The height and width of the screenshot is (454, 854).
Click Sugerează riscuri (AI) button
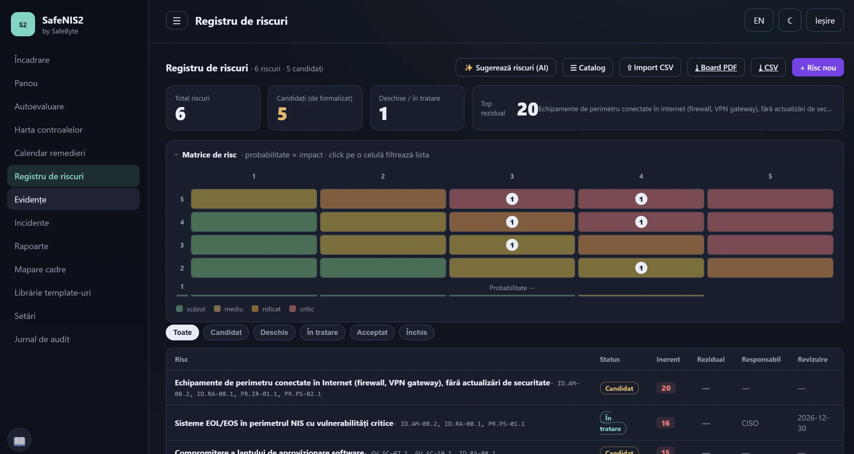coord(506,67)
